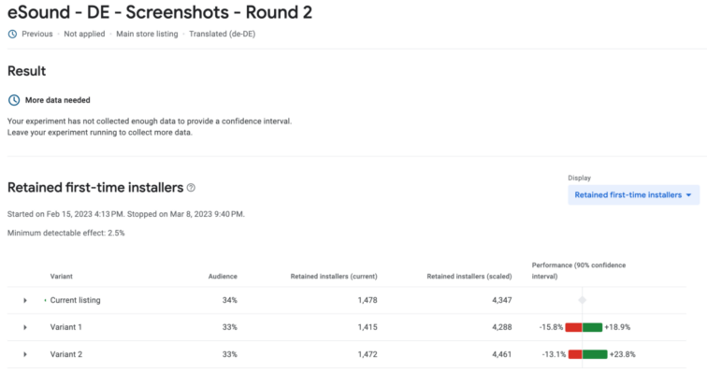Click the Main store listing breadcrumb
The width and height of the screenshot is (707, 386).
point(147,34)
